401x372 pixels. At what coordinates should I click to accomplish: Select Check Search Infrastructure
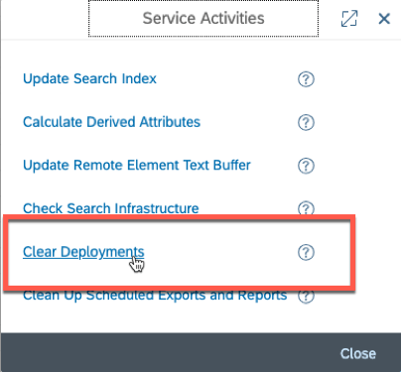111,208
